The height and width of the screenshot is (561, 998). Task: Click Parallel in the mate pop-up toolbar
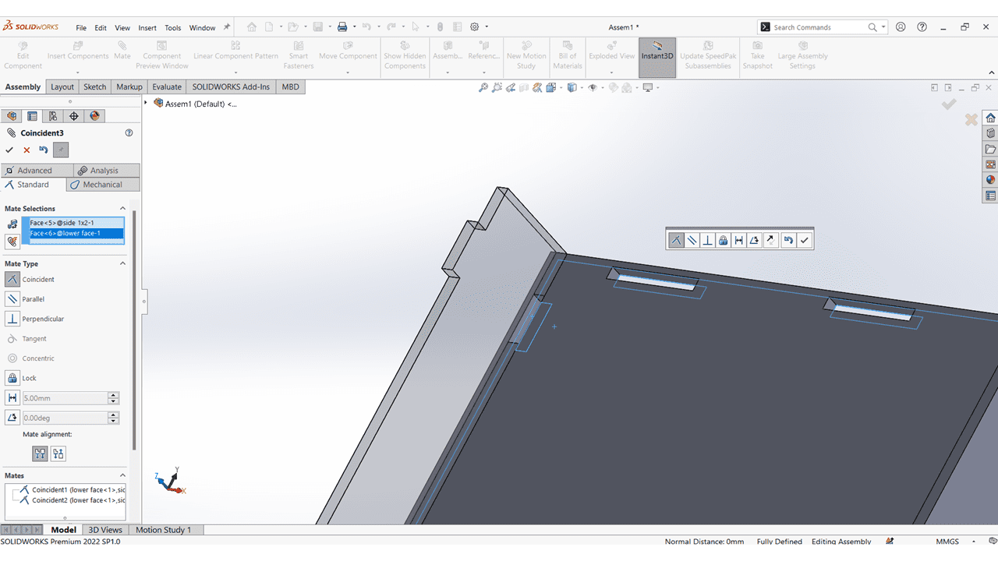tap(692, 240)
